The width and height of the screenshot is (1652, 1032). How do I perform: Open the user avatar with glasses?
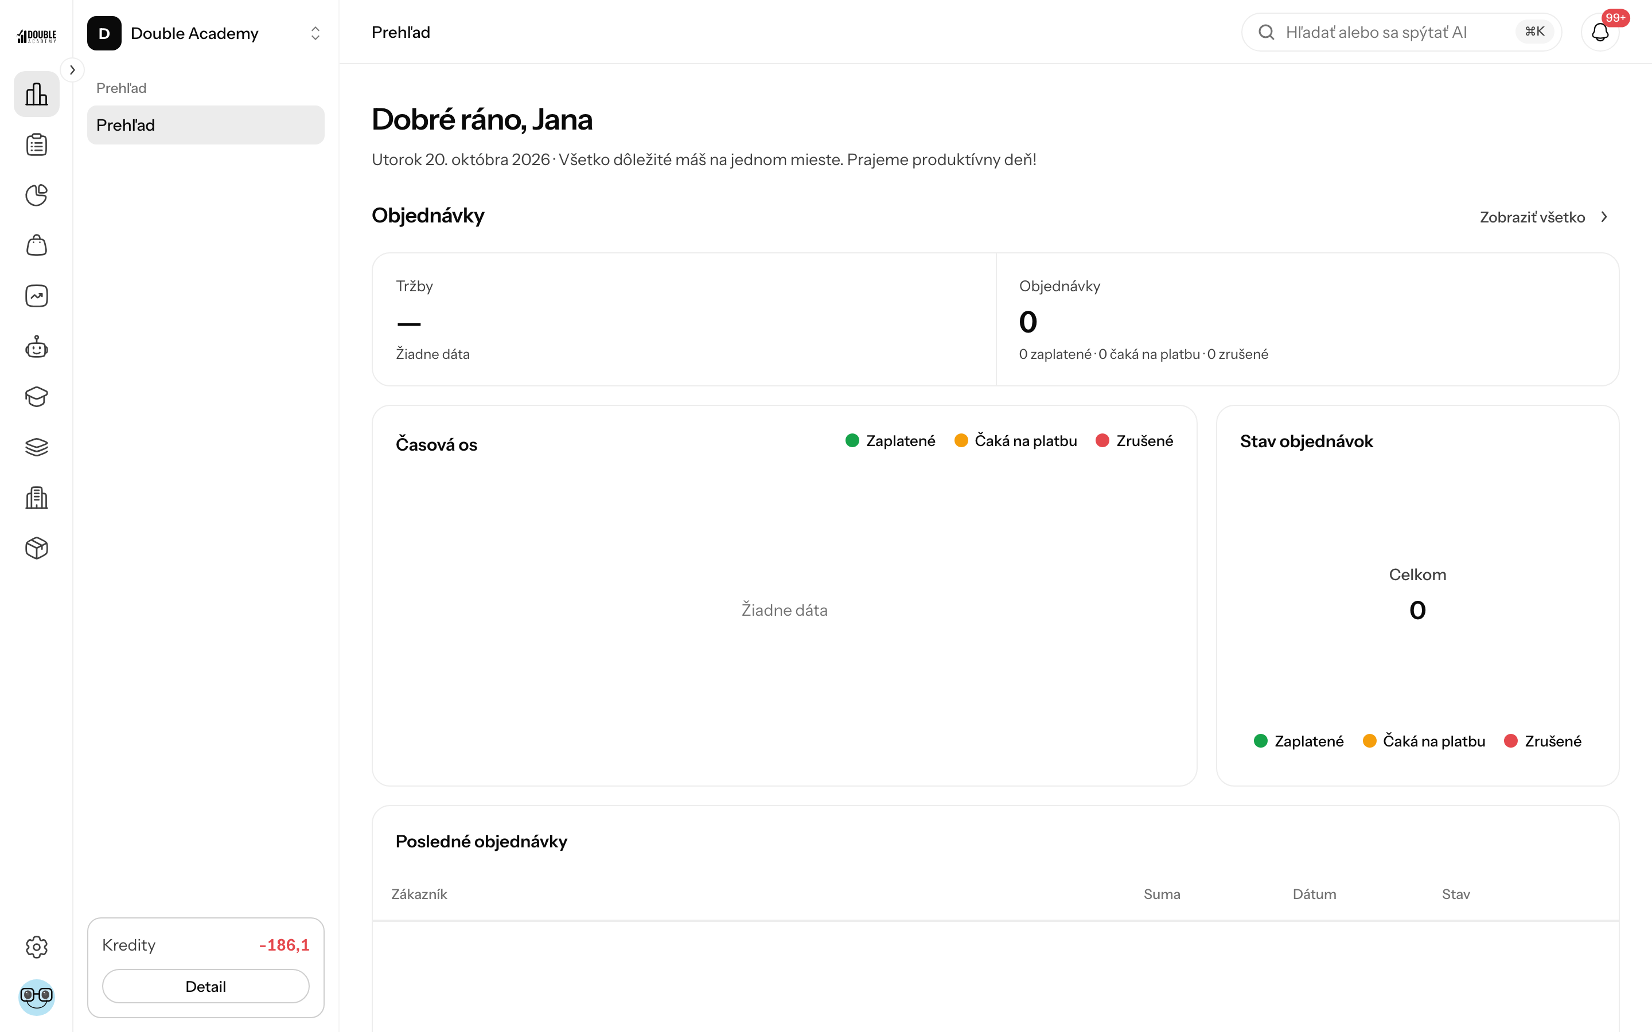[36, 997]
